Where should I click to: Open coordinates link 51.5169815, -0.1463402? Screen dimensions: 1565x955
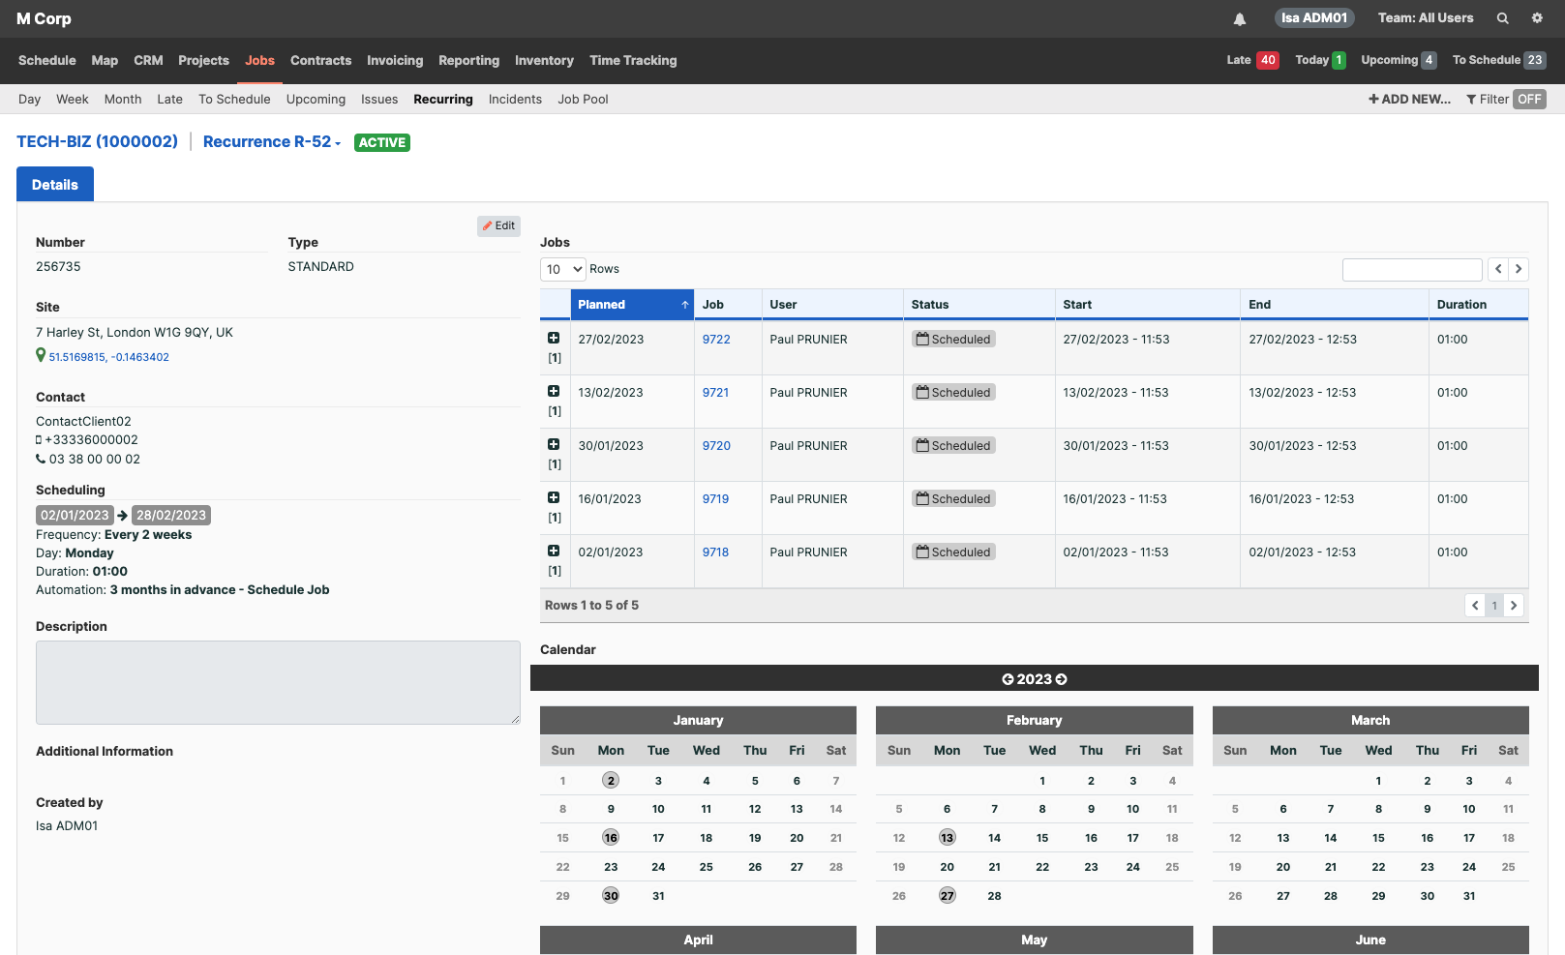109,357
